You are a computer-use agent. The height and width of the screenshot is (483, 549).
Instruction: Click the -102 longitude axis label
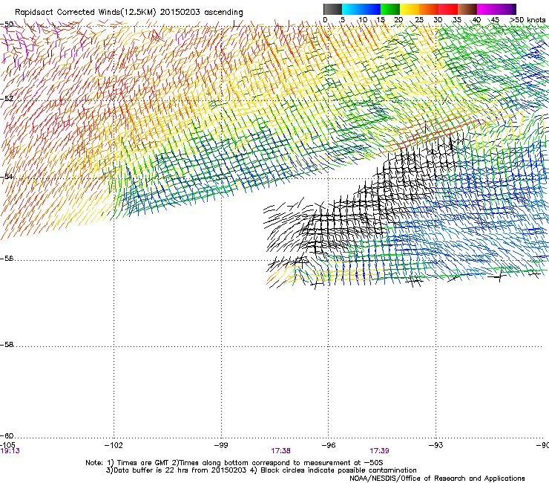[114, 445]
